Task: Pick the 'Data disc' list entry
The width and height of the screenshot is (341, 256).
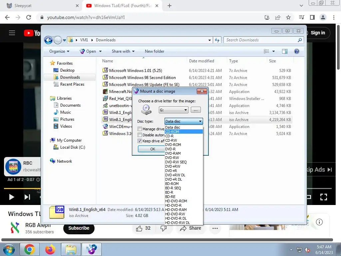Action: [x=184, y=127]
